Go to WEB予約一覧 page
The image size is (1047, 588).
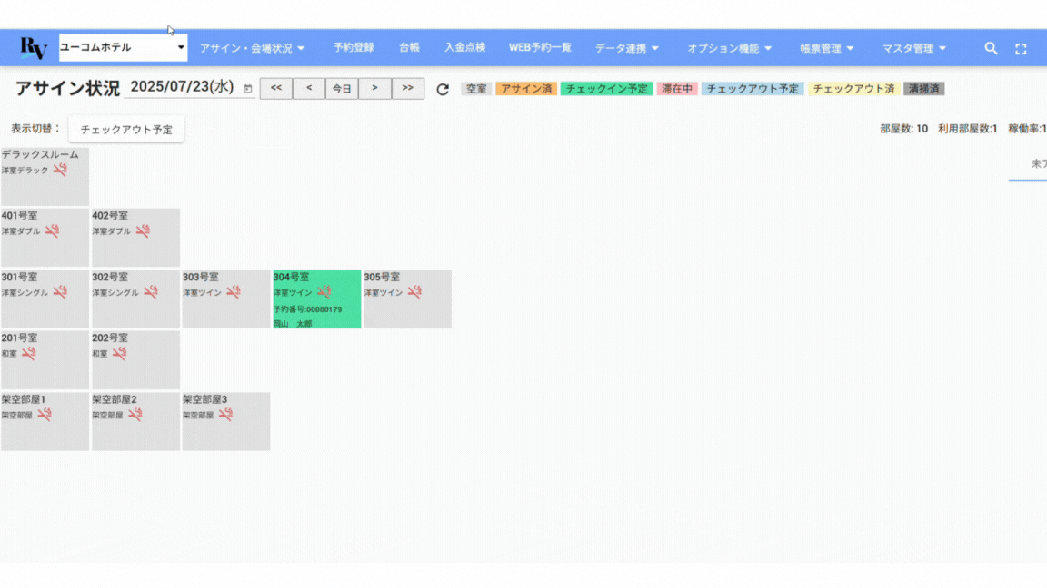(x=540, y=47)
